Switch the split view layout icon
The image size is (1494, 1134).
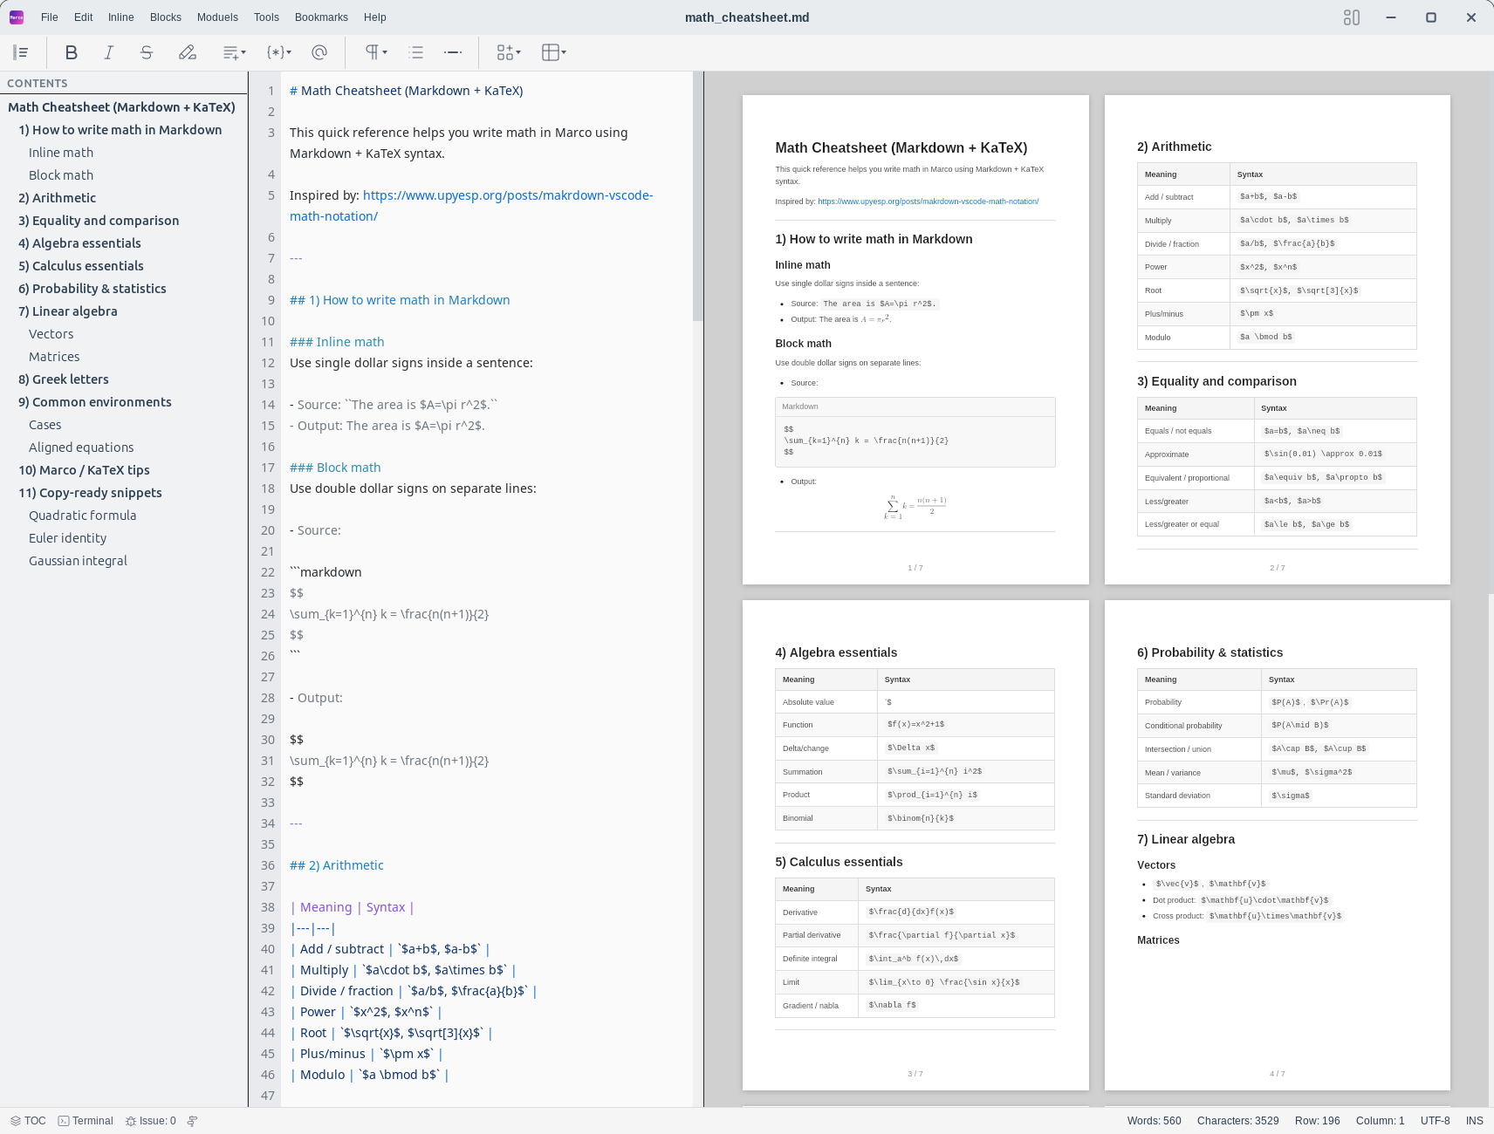1352,17
